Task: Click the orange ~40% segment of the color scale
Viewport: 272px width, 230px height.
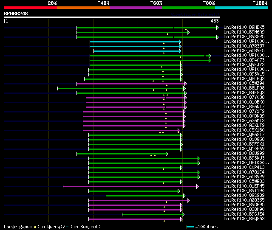Action: coord(83,8)
